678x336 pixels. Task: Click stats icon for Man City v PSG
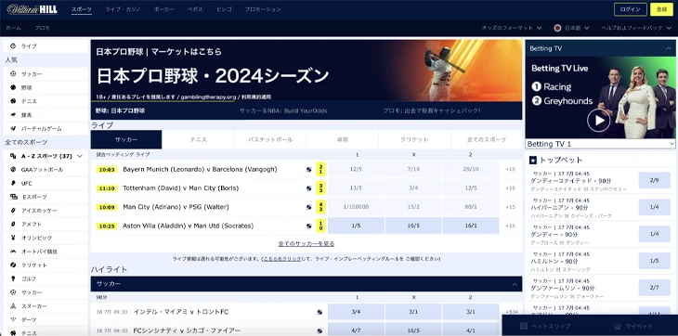pos(308,207)
